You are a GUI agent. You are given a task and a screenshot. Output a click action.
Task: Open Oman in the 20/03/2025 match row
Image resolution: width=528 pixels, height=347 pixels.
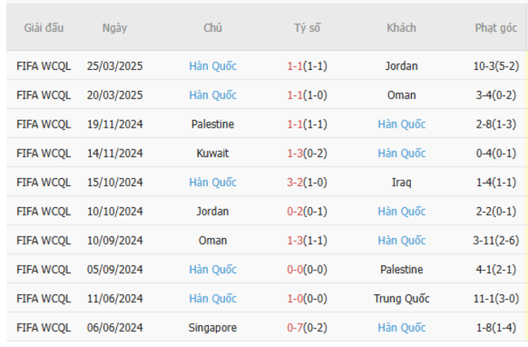tap(401, 95)
